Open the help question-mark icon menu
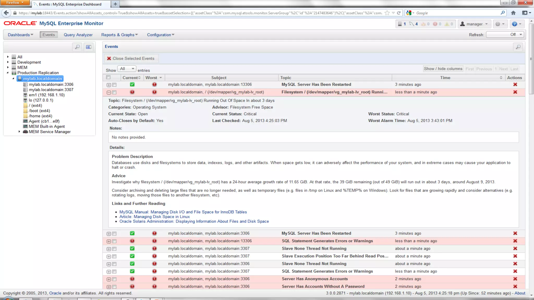This screenshot has height=300, width=534. coord(517,24)
